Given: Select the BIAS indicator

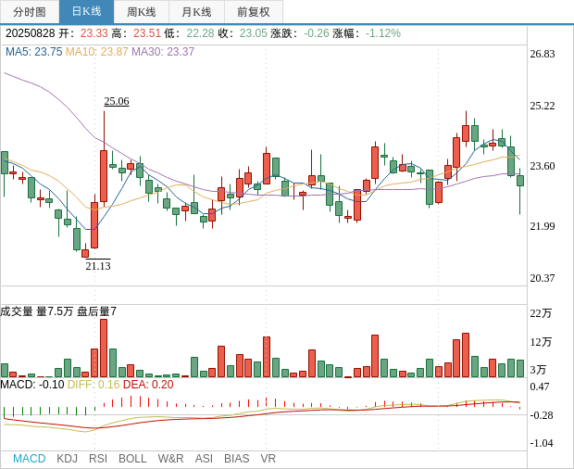Looking at the screenshot, I should tap(236, 459).
